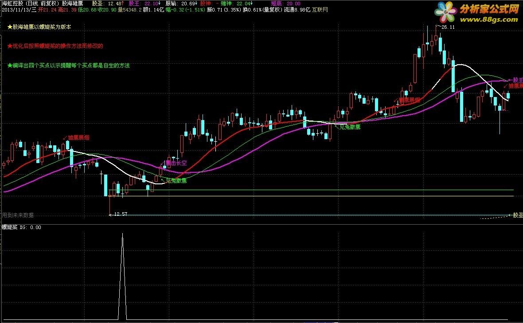Click the 赌神: 22.04 indicator value

[x=237, y=4]
